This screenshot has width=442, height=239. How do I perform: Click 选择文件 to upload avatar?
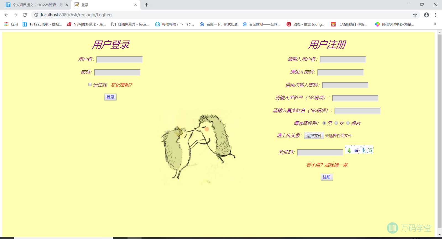coord(314,136)
